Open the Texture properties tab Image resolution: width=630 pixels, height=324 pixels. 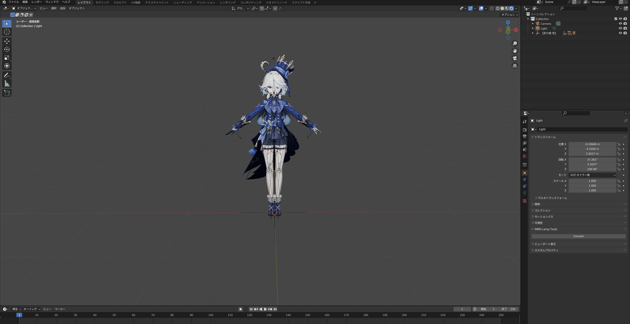tap(524, 201)
